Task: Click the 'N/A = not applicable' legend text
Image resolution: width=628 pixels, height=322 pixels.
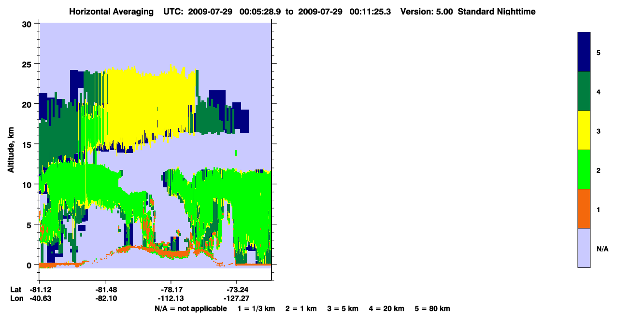Action: 190,308
